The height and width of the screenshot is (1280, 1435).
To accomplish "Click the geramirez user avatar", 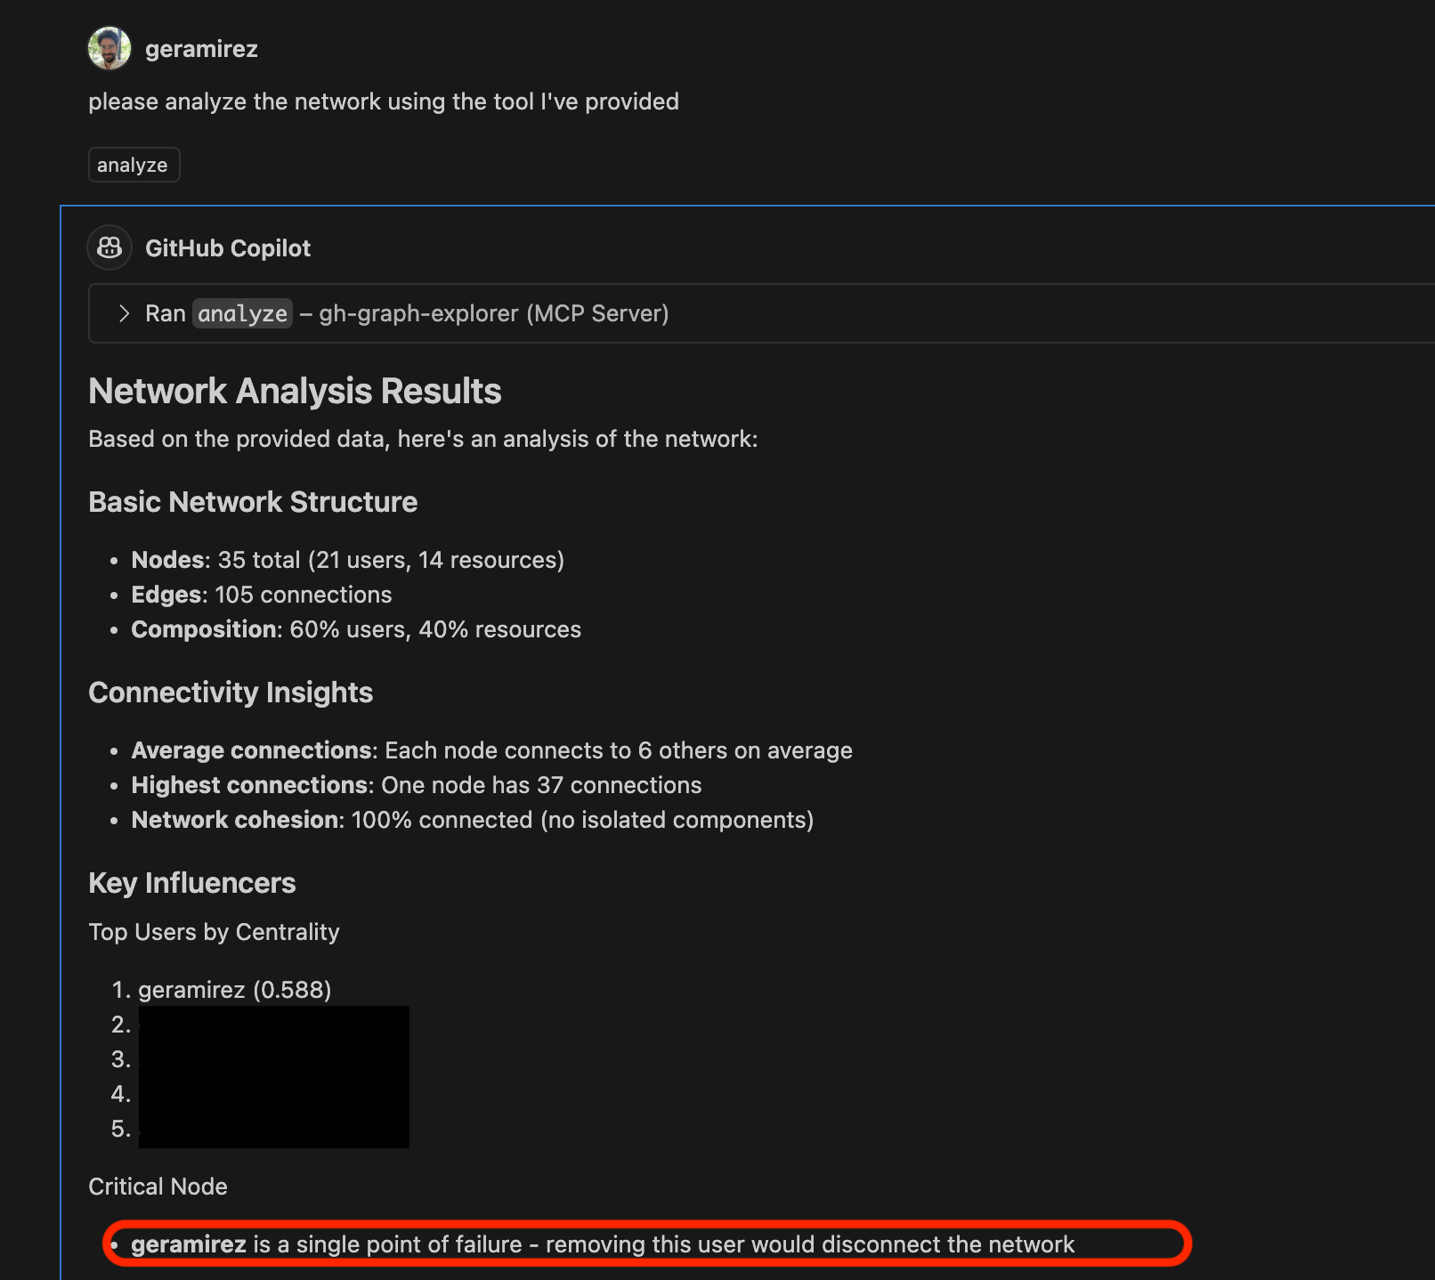I will (x=109, y=48).
